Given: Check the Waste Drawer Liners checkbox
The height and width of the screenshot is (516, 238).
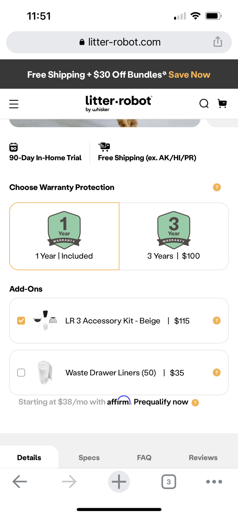Looking at the screenshot, I should point(21,373).
